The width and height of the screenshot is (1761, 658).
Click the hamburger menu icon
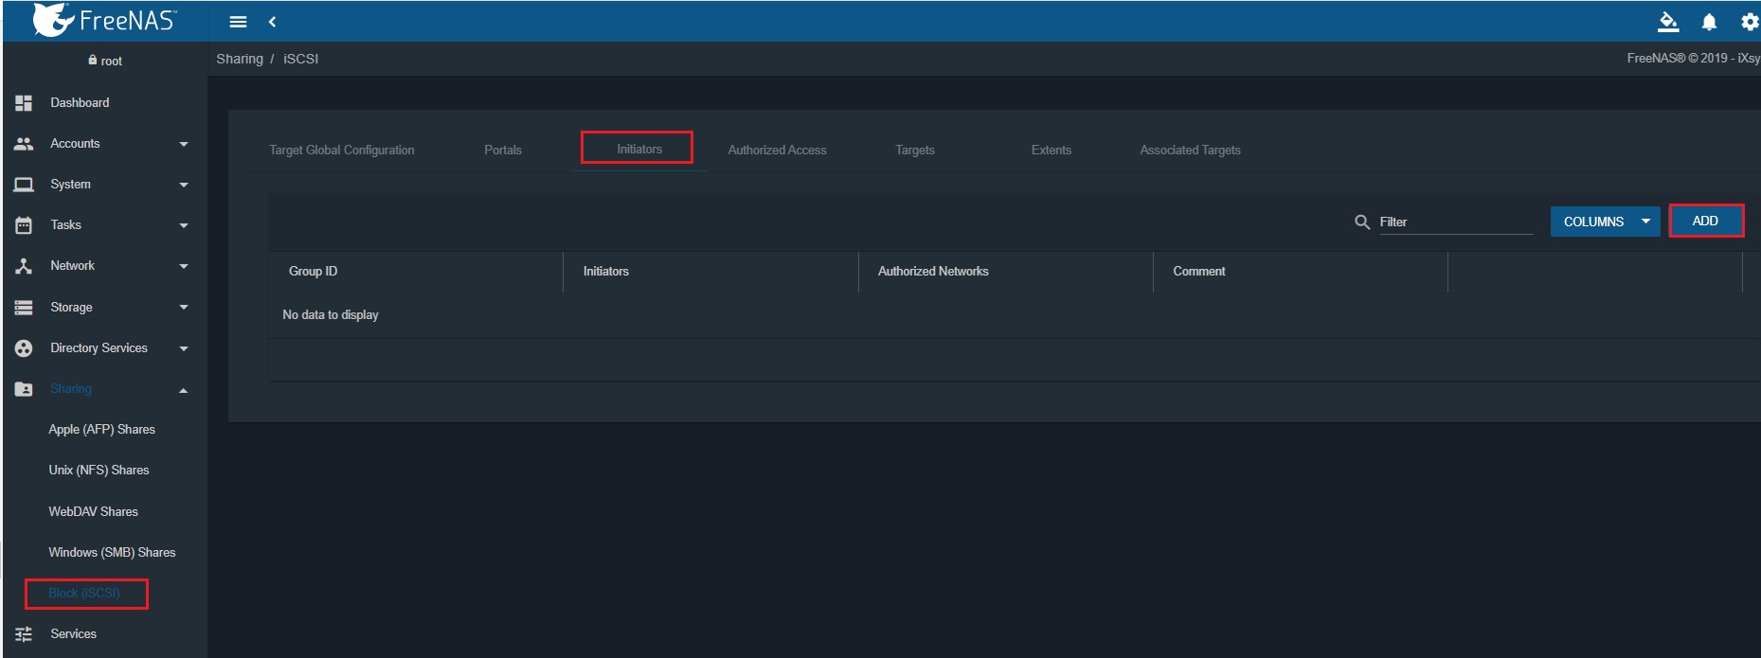point(238,22)
